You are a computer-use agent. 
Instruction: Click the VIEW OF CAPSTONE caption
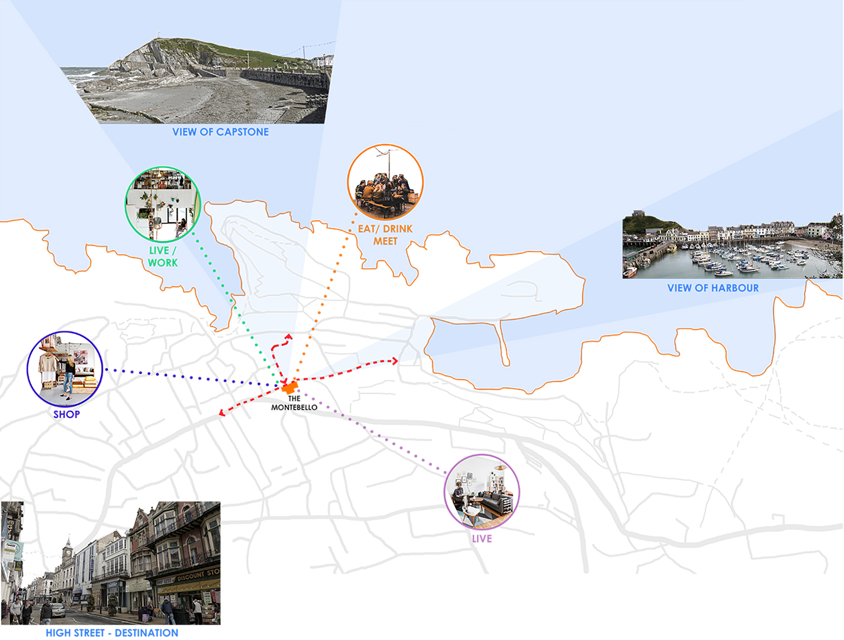pyautogui.click(x=221, y=132)
